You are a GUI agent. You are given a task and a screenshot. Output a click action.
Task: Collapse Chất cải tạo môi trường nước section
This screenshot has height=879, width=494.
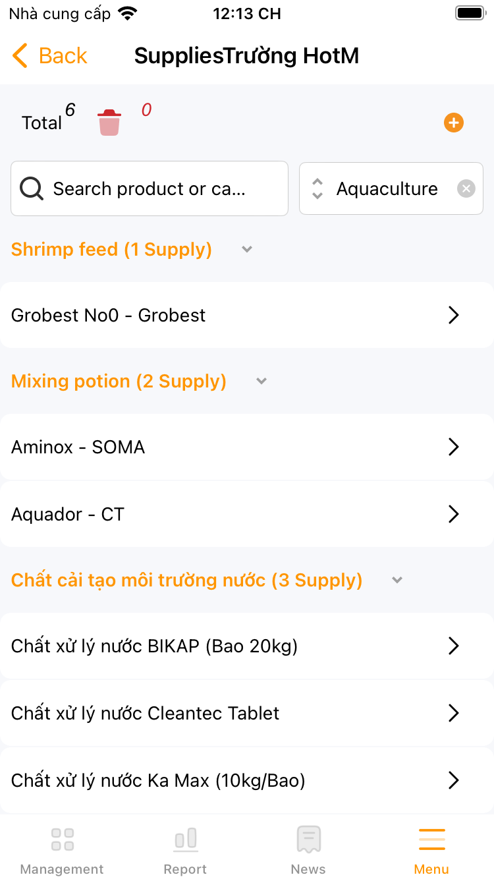point(397,581)
